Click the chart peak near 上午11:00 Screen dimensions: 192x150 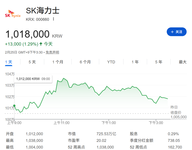(x=64, y=78)
